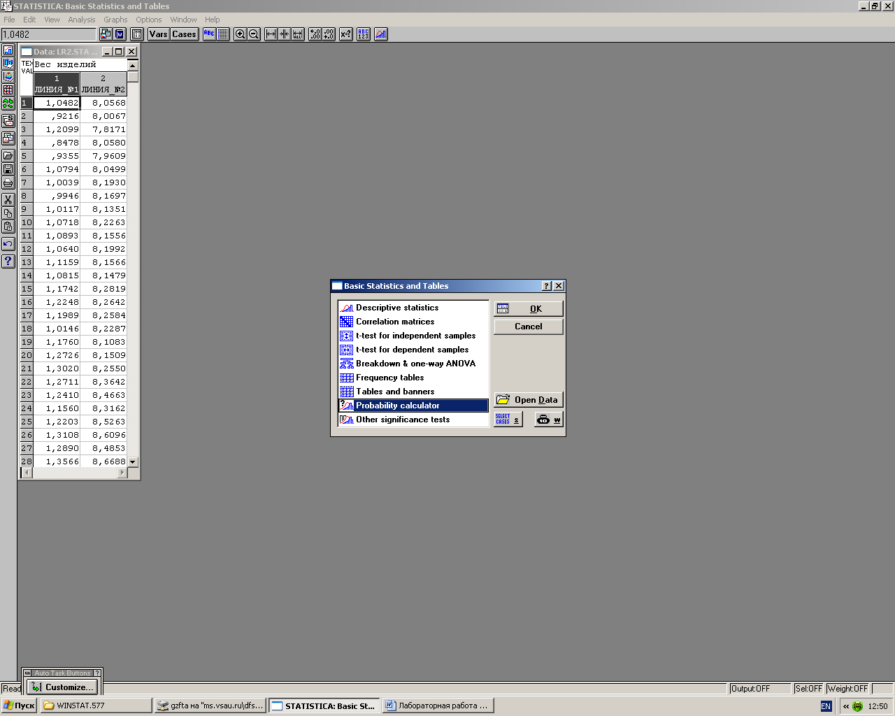Select Descriptive statistics in the list
Viewport: 895px width, 716px height.
(413, 308)
